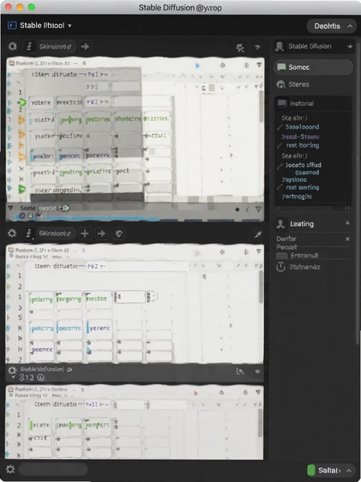This screenshot has width=361, height=482.
Task: Select the Skireinds pill button
Action: (x=55, y=47)
